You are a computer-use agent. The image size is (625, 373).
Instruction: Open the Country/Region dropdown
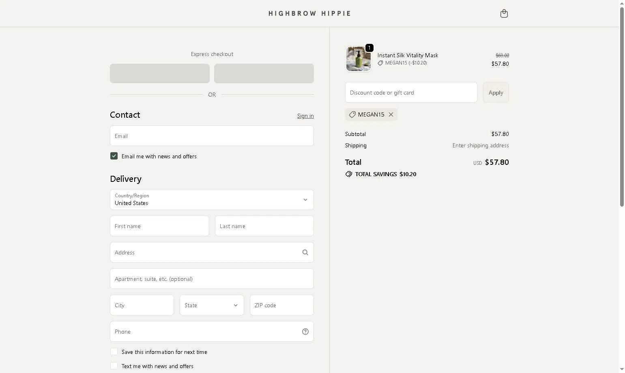coord(212,200)
